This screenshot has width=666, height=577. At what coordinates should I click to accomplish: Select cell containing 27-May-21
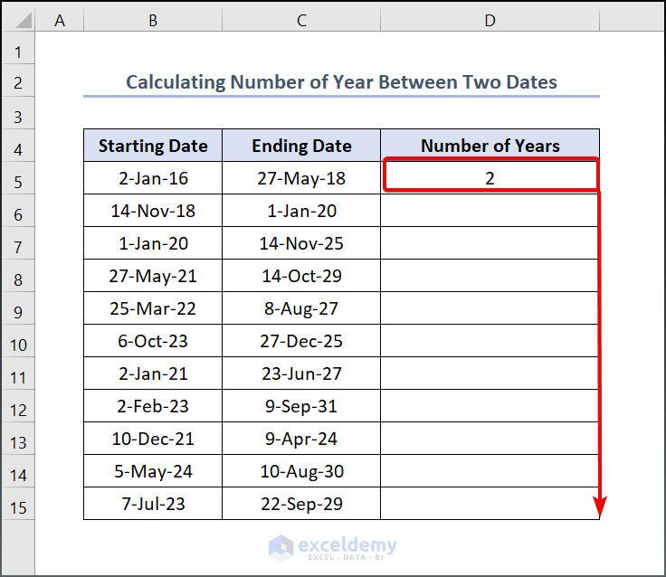tap(153, 276)
